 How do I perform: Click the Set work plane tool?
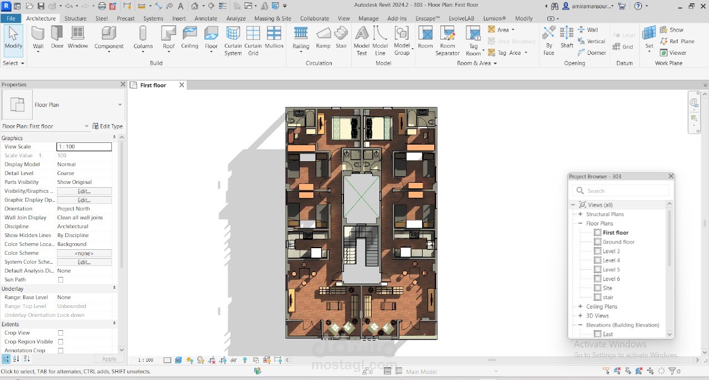click(649, 39)
